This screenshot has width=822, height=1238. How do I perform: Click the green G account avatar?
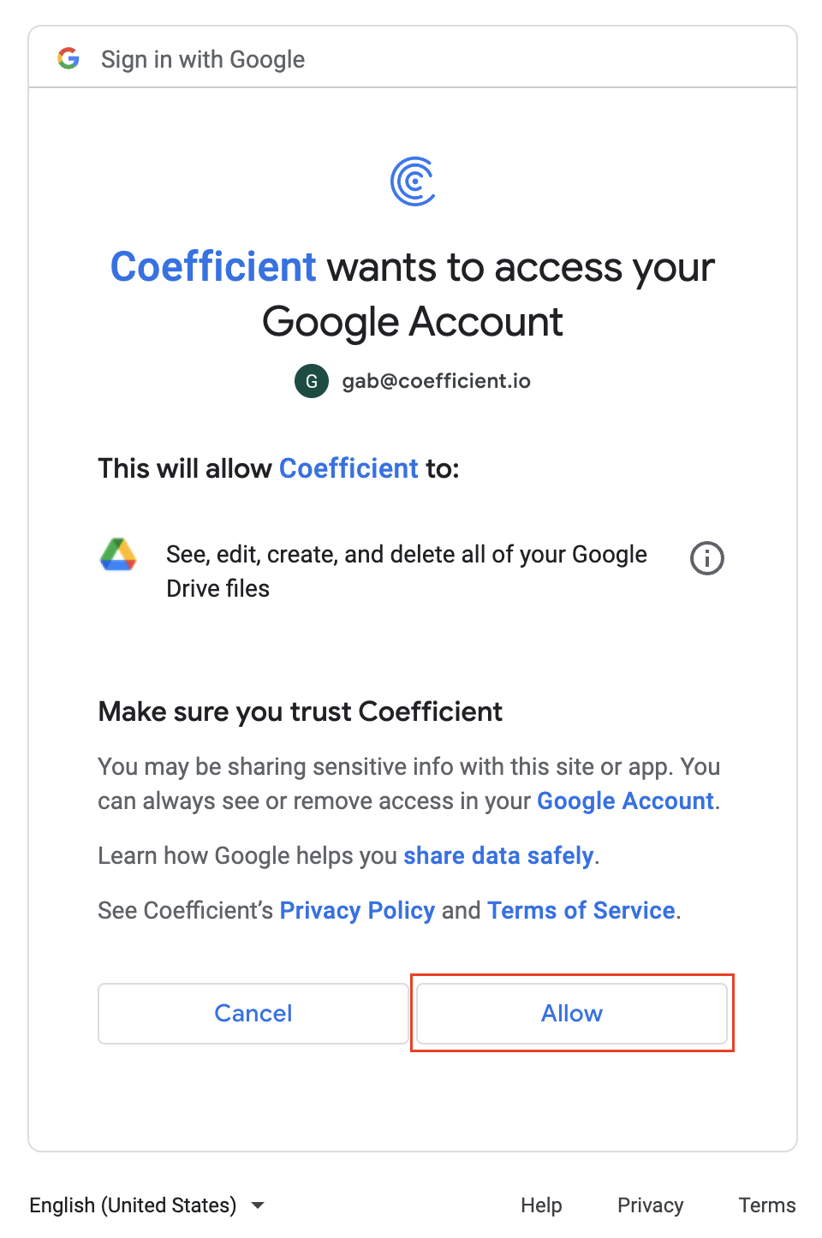pos(312,381)
